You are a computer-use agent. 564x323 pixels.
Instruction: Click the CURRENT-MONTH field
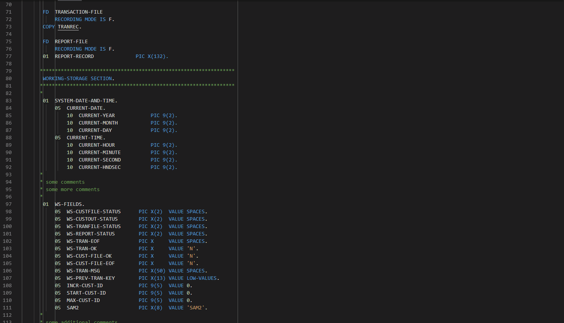(x=98, y=123)
